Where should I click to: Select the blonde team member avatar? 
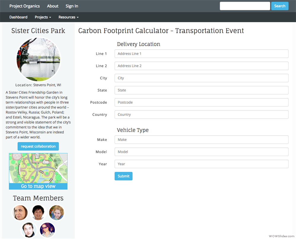click(57, 213)
